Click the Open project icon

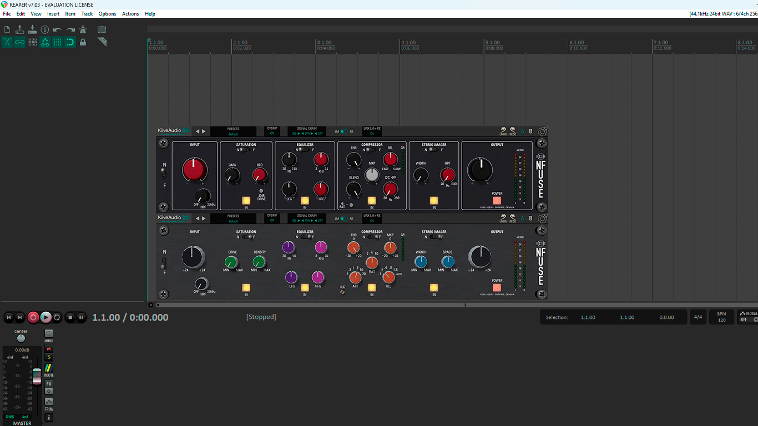(20, 29)
